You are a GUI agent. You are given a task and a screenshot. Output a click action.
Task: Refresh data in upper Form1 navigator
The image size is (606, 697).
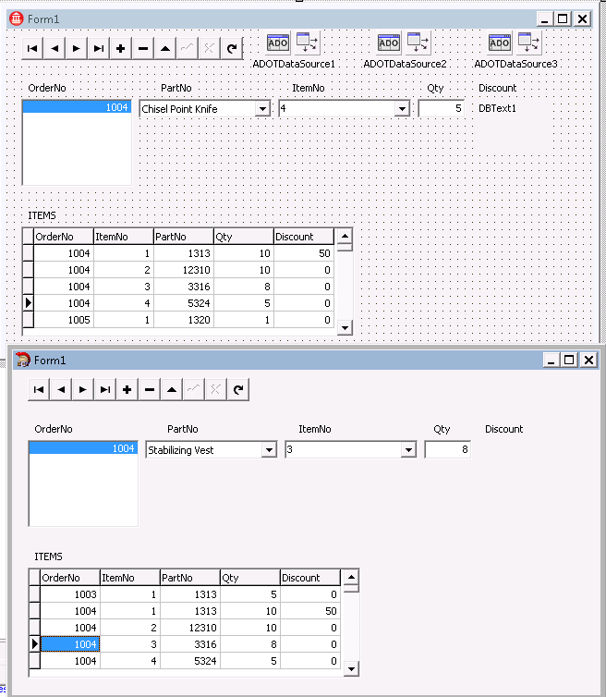[x=231, y=48]
